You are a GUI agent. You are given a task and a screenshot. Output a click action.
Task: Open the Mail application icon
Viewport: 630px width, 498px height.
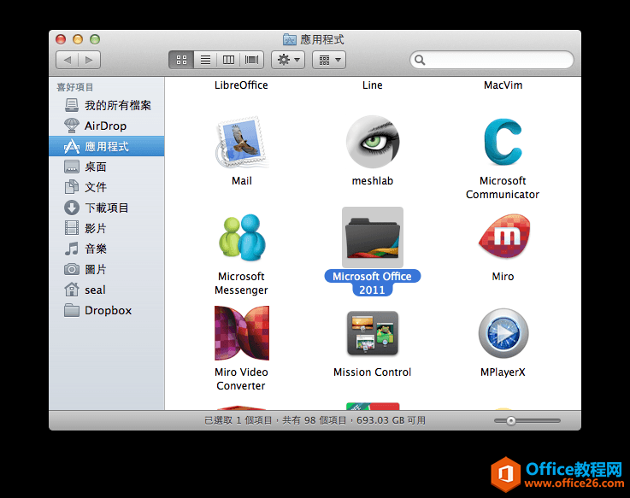pos(241,143)
